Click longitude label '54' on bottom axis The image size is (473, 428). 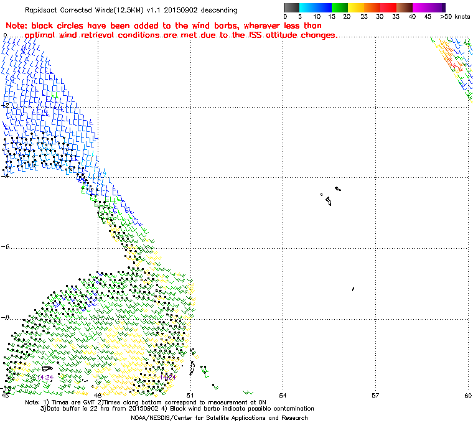pyautogui.click(x=283, y=395)
